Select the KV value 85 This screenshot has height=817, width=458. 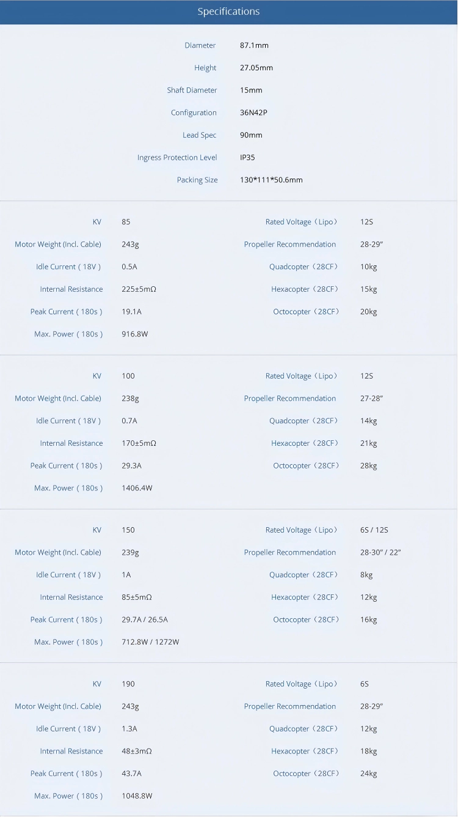pos(126,222)
